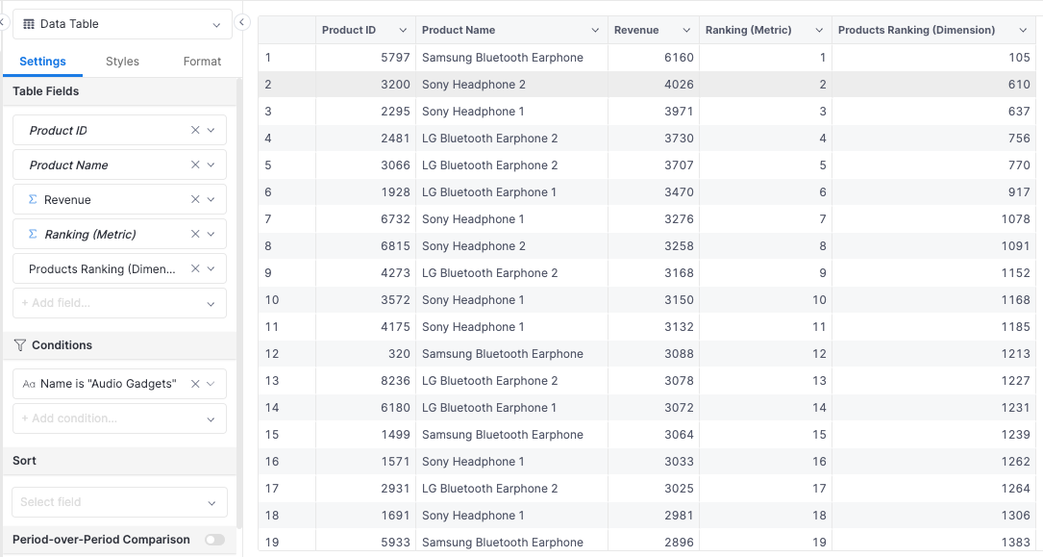Click Product ID 2931 cell
The height and width of the screenshot is (557, 1043).
point(366,489)
